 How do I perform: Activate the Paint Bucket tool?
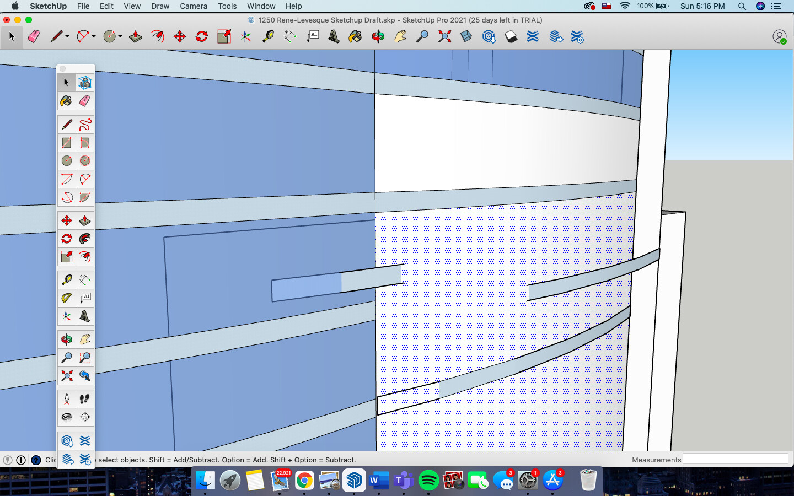pyautogui.click(x=66, y=101)
